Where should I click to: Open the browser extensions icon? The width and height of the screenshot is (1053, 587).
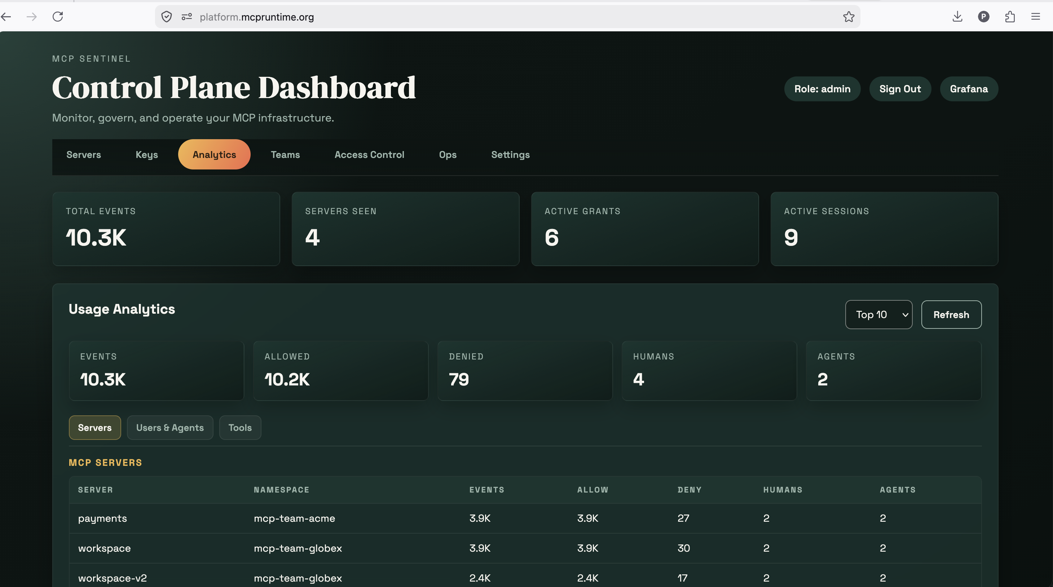pos(1010,17)
